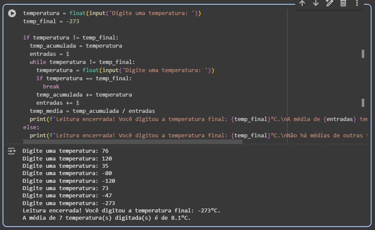Place cursor on the 'break' statement line
Screen dimensions: 375x230
(x=51, y=87)
